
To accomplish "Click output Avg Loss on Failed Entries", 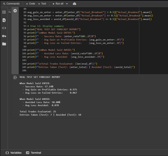I will 51,93.
